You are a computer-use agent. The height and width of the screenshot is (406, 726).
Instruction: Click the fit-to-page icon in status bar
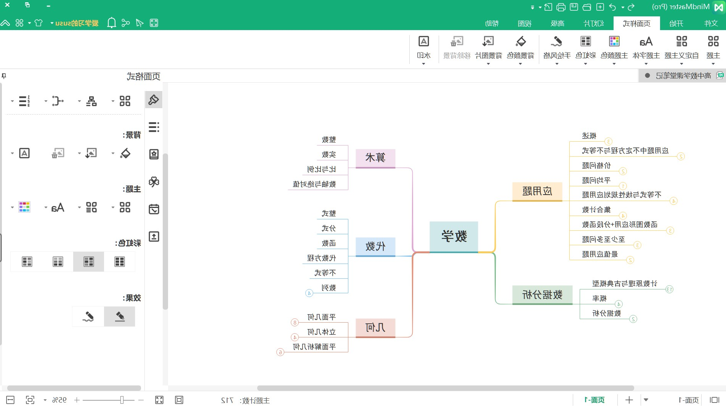pos(179,400)
